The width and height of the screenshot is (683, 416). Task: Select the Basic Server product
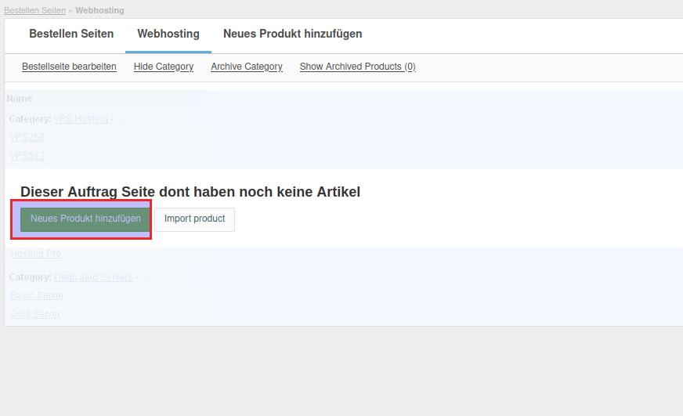pyautogui.click(x=37, y=295)
